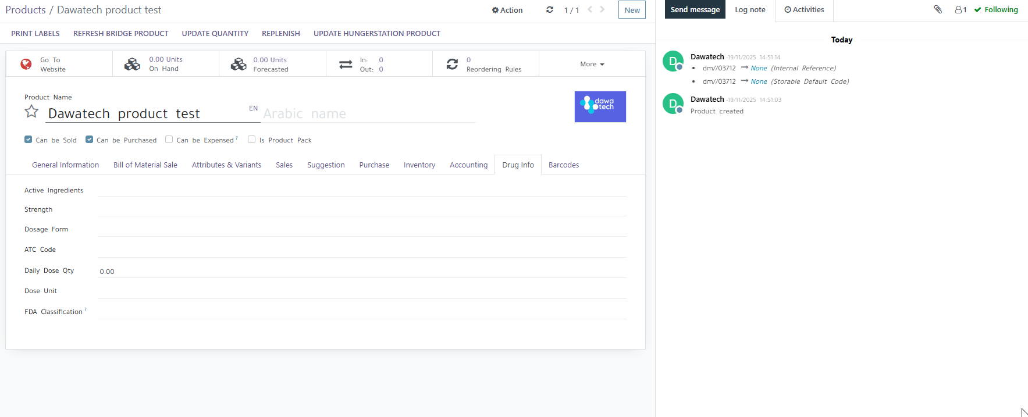Image resolution: width=1028 pixels, height=417 pixels.
Task: Open In/Out transfers arrows icon
Action: click(x=346, y=64)
